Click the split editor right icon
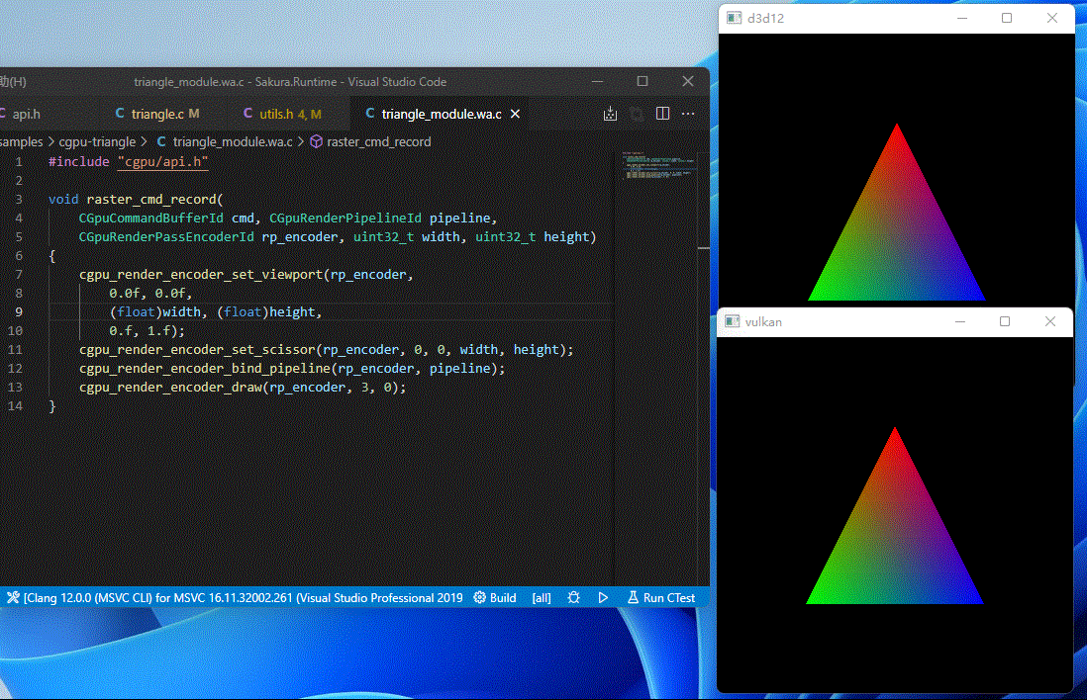 [662, 114]
